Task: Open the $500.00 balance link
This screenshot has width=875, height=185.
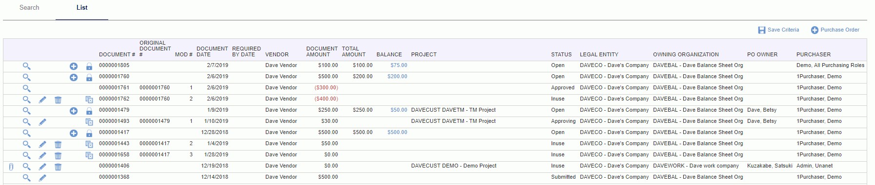Action: point(398,133)
